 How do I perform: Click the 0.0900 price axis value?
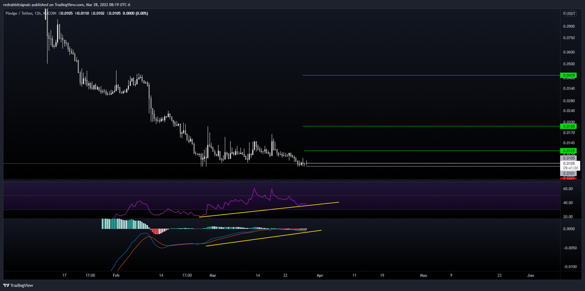(568, 26)
